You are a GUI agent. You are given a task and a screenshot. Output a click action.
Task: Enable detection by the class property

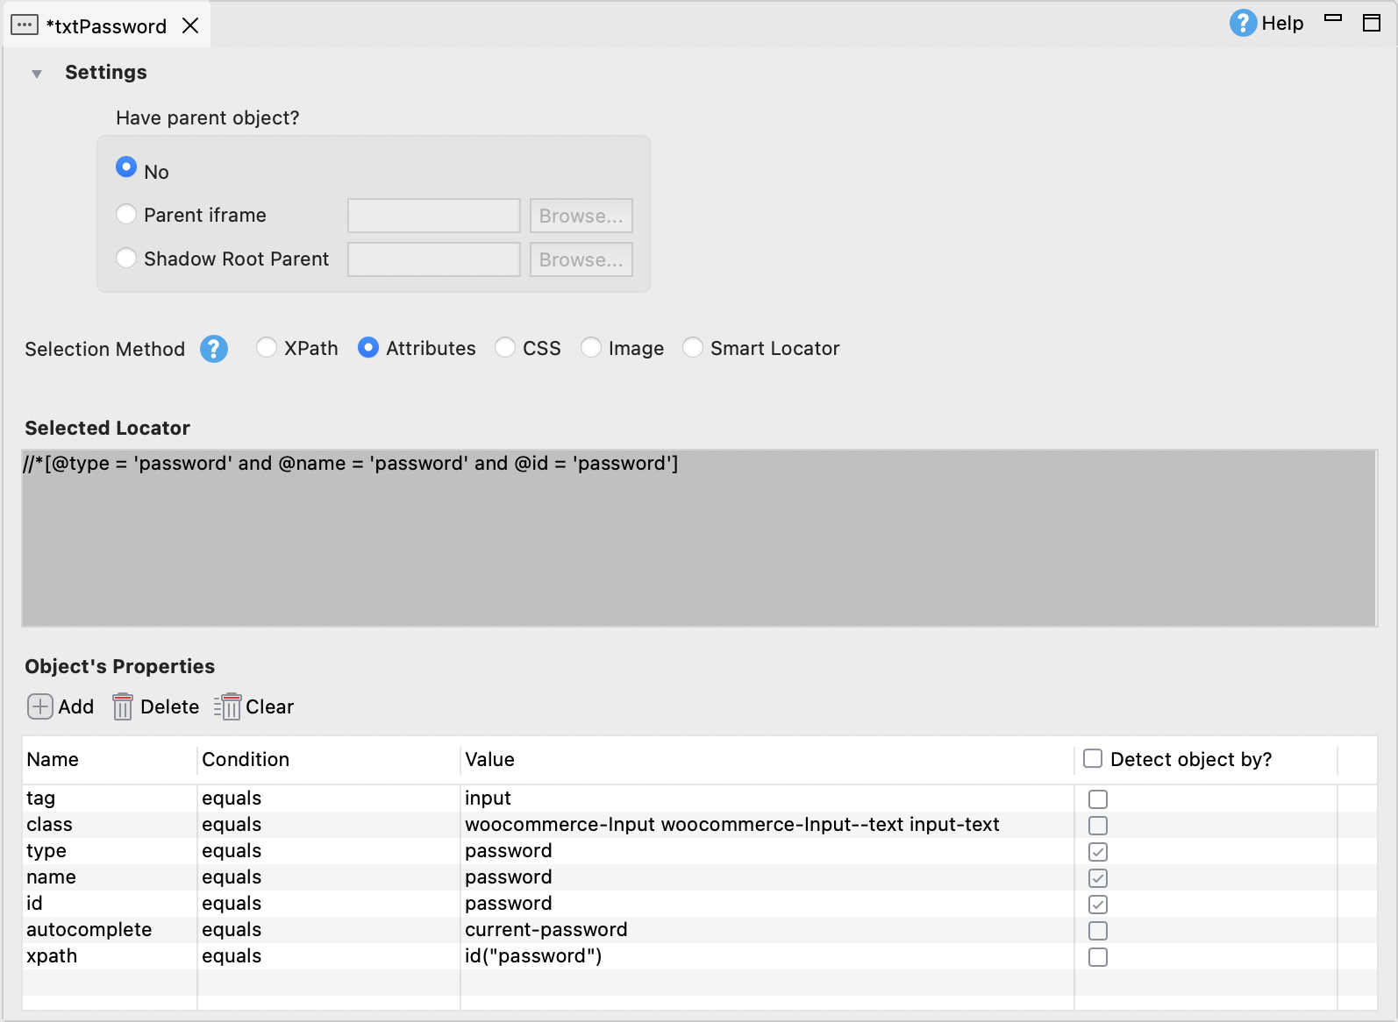point(1097,825)
